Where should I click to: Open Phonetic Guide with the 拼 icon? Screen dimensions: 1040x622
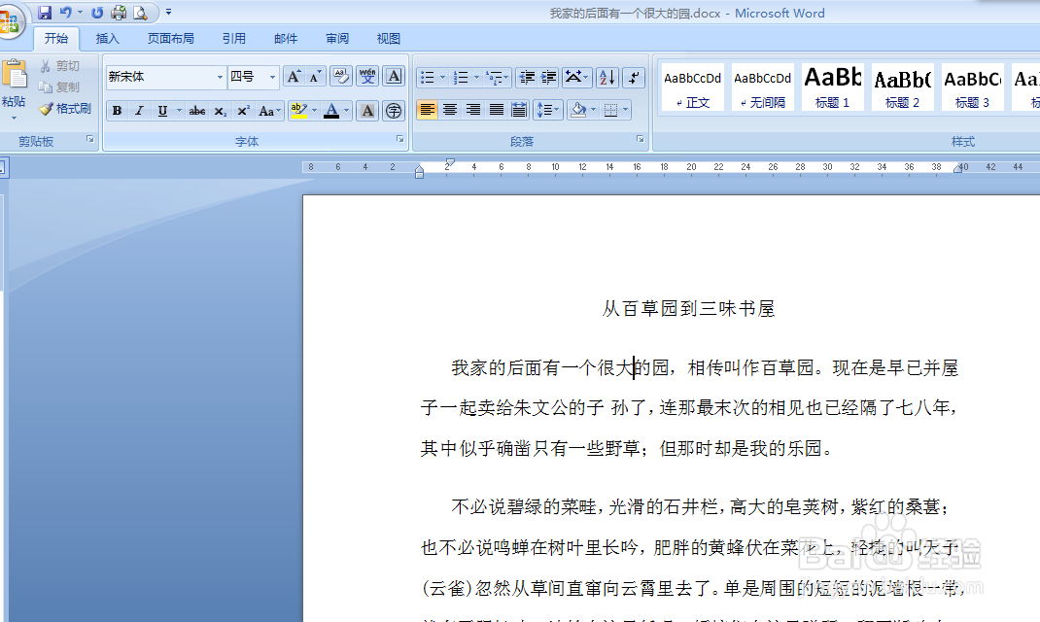tap(369, 74)
